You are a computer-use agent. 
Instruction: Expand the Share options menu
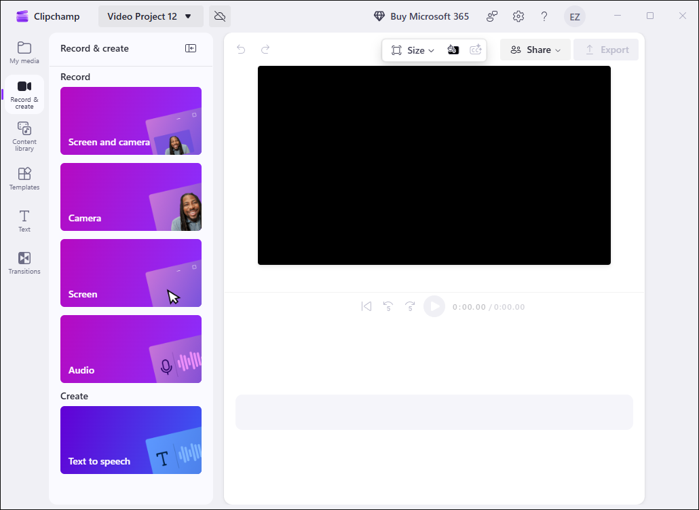(535, 50)
